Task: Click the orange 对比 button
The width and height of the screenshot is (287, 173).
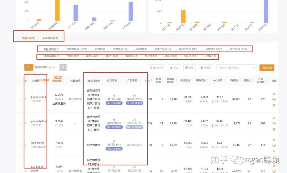Action: click(x=29, y=67)
